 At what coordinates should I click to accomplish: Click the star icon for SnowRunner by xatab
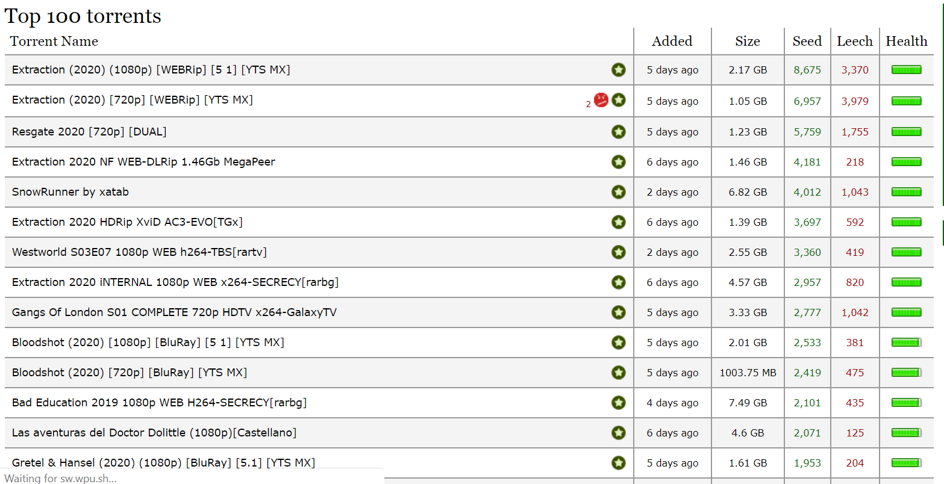(619, 192)
